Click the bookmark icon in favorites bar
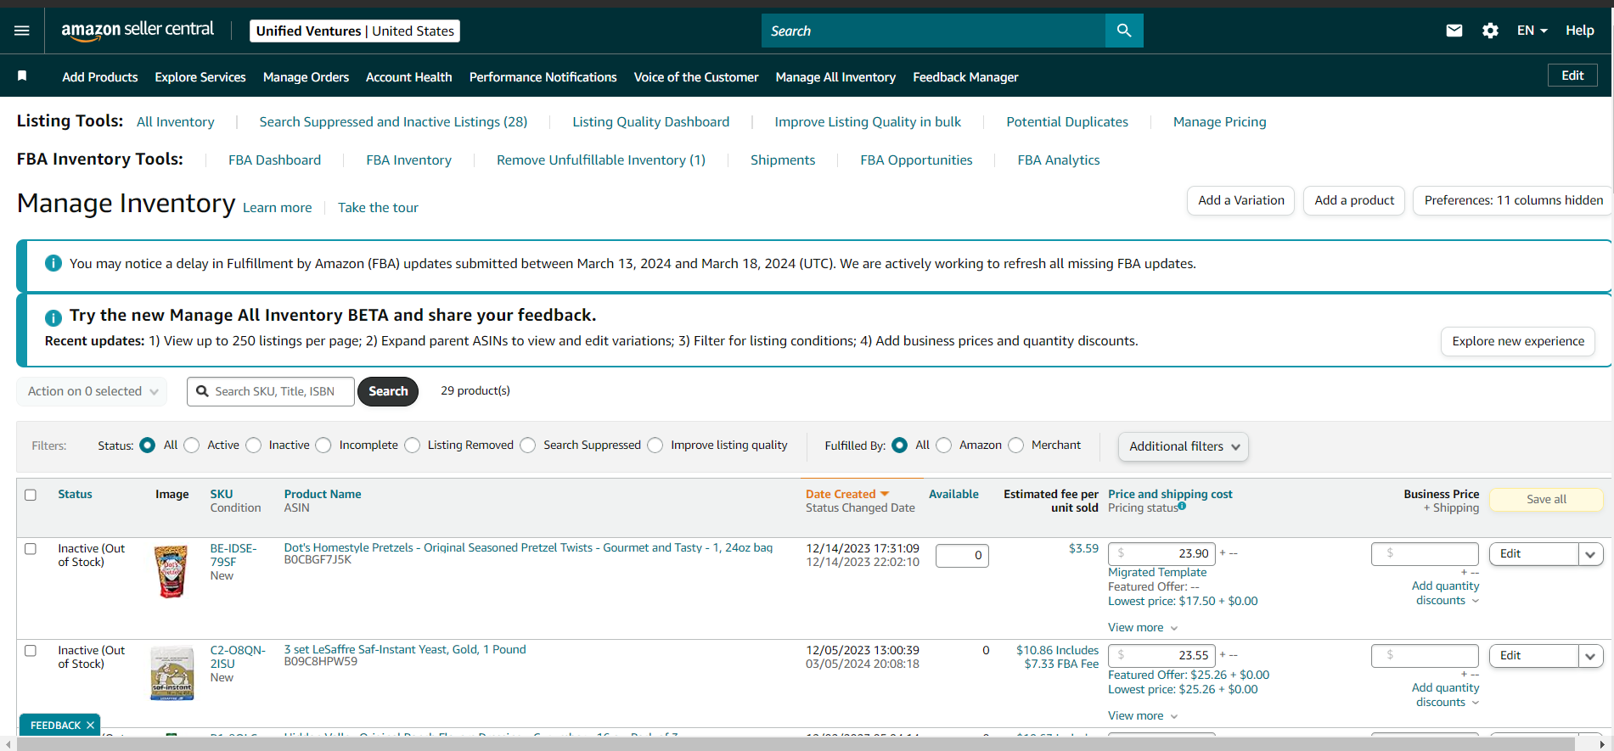This screenshot has height=751, width=1614. pyautogui.click(x=22, y=76)
